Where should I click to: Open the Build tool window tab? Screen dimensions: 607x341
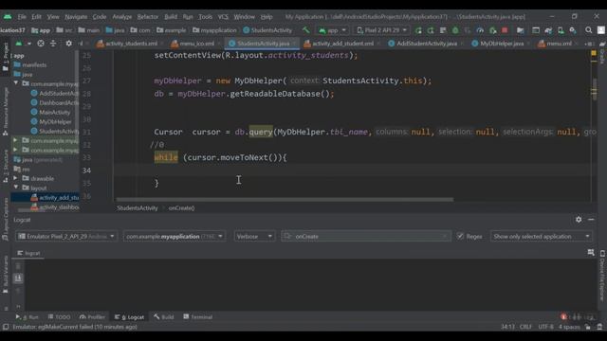click(164, 317)
